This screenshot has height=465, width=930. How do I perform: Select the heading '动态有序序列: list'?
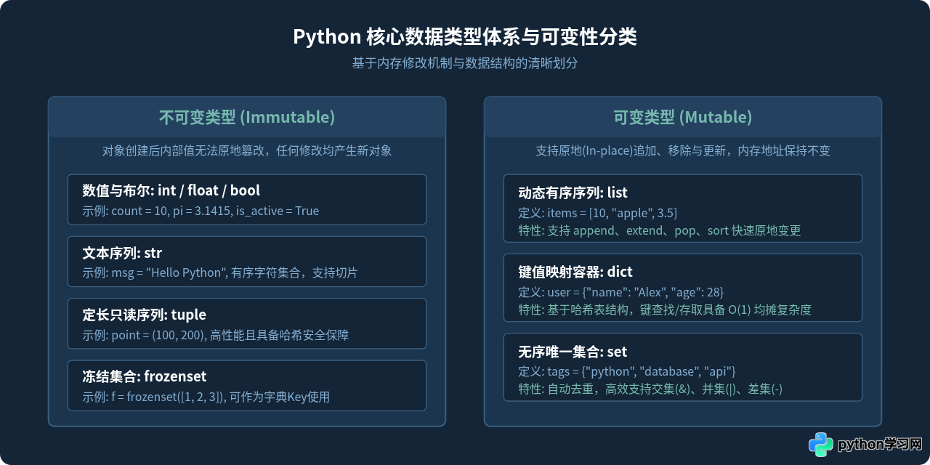pyautogui.click(x=573, y=193)
